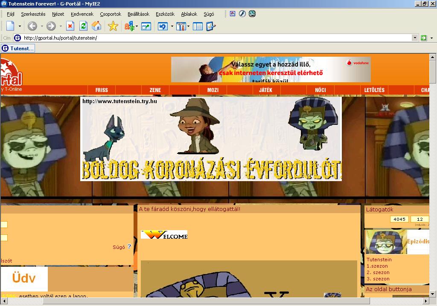437x306 pixels.
Task: Click the small blue square icon beside the menus
Action: pyautogui.click(x=233, y=14)
